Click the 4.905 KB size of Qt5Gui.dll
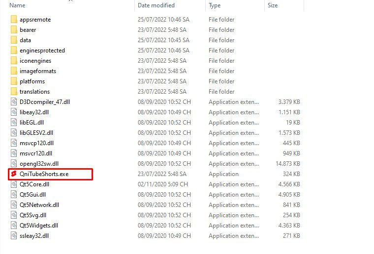The width and height of the screenshot is (374, 254). click(x=289, y=194)
